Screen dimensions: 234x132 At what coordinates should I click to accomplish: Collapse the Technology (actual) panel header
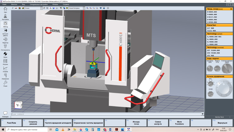[219, 34]
